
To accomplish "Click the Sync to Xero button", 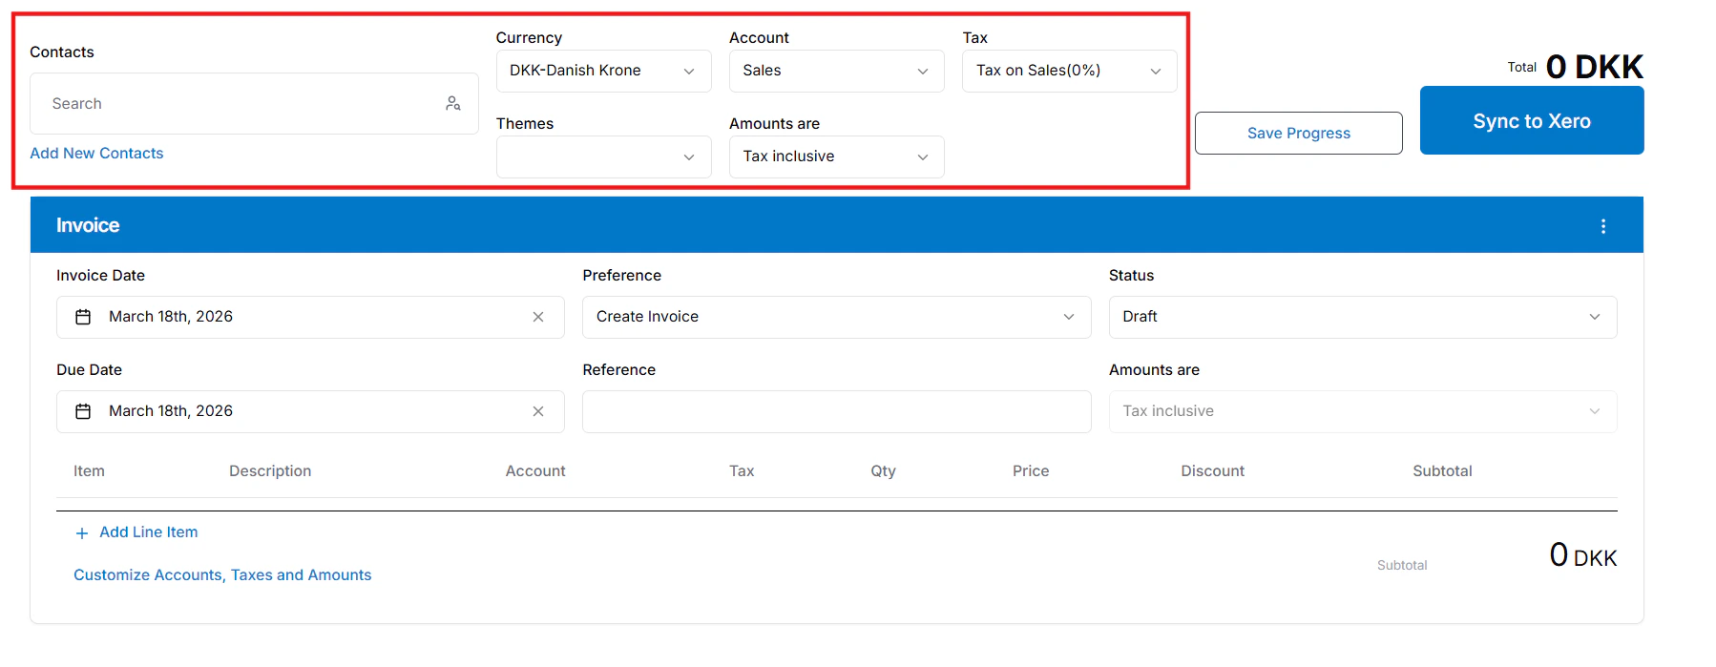I will [x=1531, y=120].
